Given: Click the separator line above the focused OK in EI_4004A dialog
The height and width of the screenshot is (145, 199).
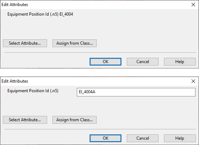Looking at the screenshot, I should pyautogui.click(x=100, y=129).
